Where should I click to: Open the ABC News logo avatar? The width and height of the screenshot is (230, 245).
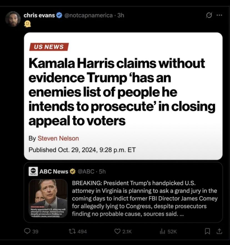[33, 171]
